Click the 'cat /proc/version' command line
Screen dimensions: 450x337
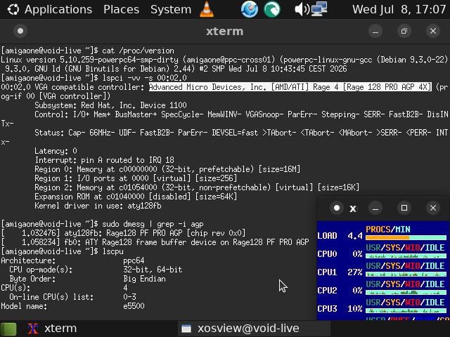coord(138,51)
